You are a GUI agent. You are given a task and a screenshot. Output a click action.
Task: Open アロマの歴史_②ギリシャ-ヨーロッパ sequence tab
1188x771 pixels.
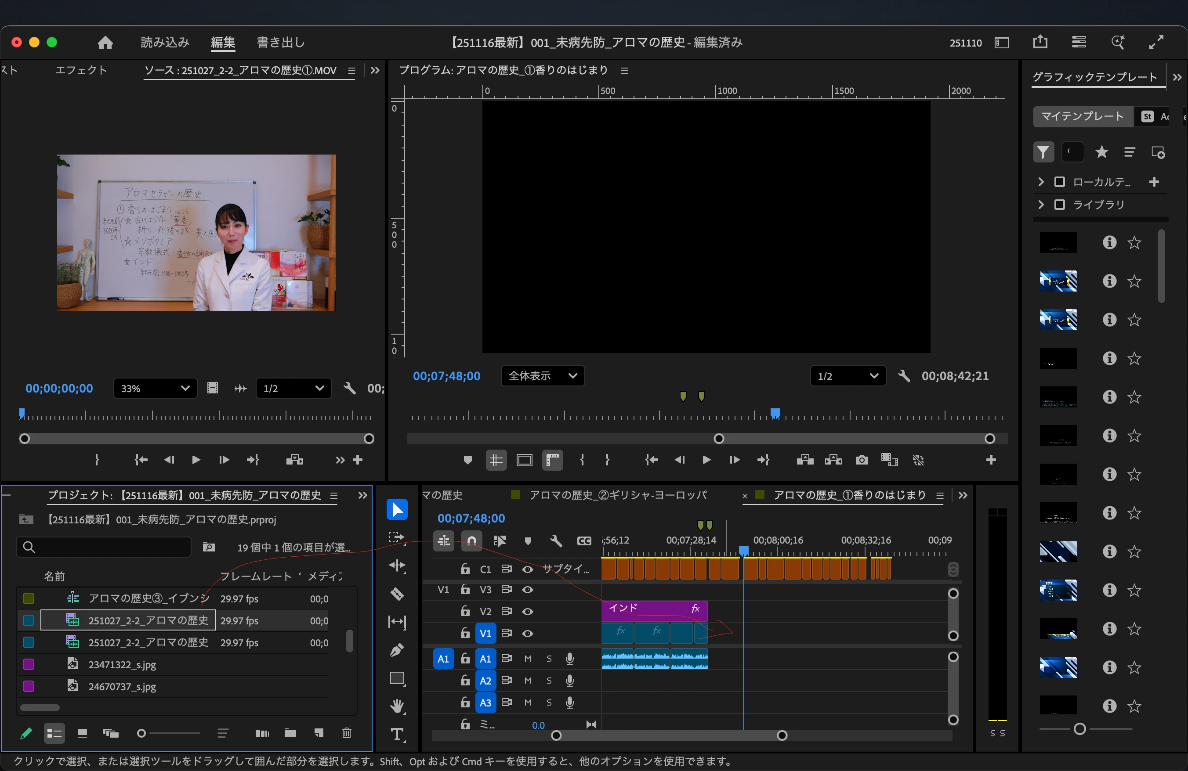point(617,495)
